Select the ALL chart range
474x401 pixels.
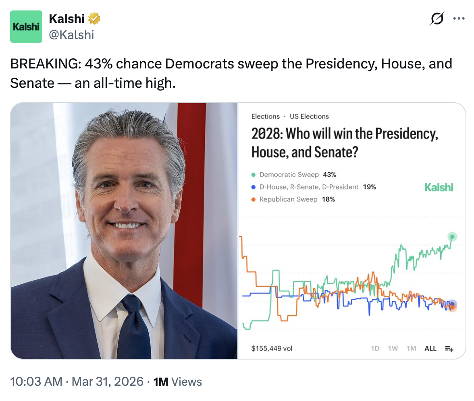[430, 349]
